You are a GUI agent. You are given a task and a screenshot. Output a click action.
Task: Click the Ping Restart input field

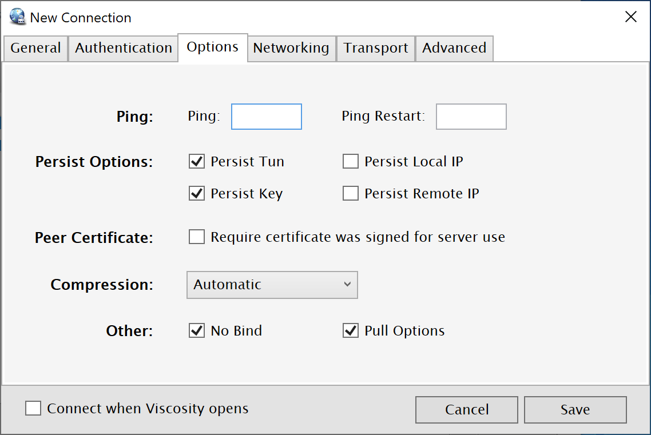[471, 117]
